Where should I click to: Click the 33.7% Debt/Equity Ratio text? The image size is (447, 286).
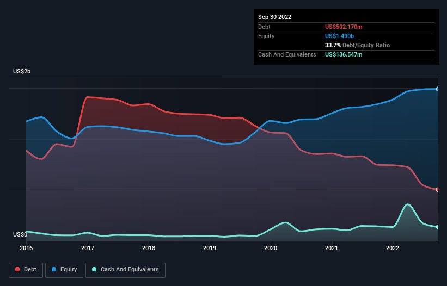357,45
